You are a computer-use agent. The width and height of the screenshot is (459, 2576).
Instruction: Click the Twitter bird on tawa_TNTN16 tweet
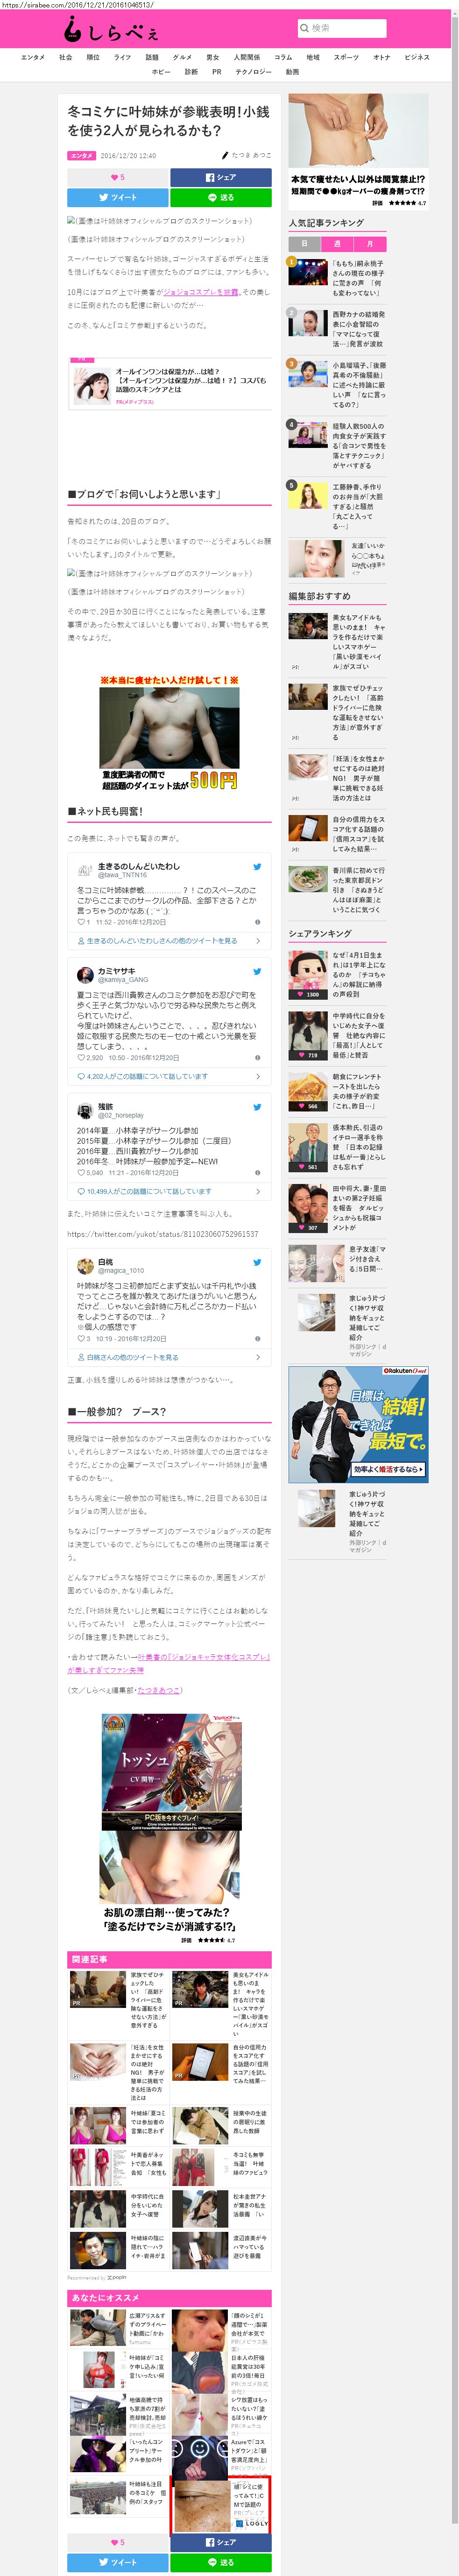pos(257,866)
